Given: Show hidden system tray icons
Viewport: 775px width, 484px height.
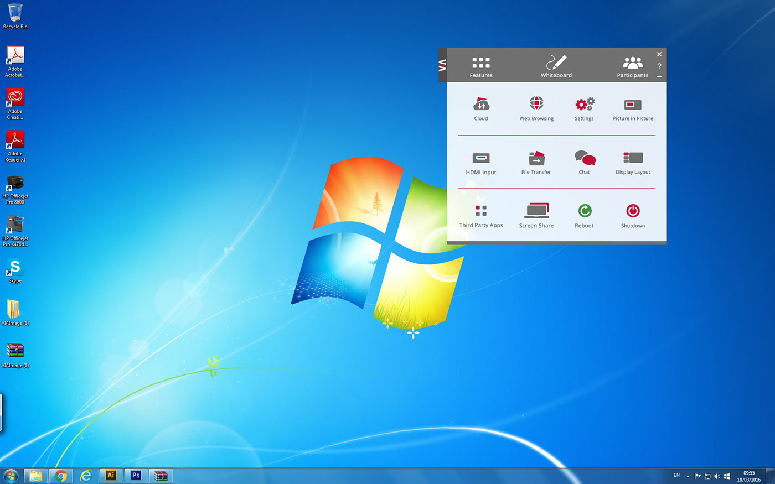Looking at the screenshot, I should tap(688, 476).
